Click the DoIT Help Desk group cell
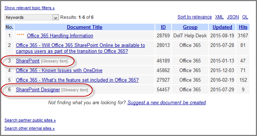This screenshot has width=257, height=136. click(x=190, y=36)
